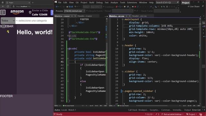
Task: Open the Thread dropdown
Action: coord(122,11)
